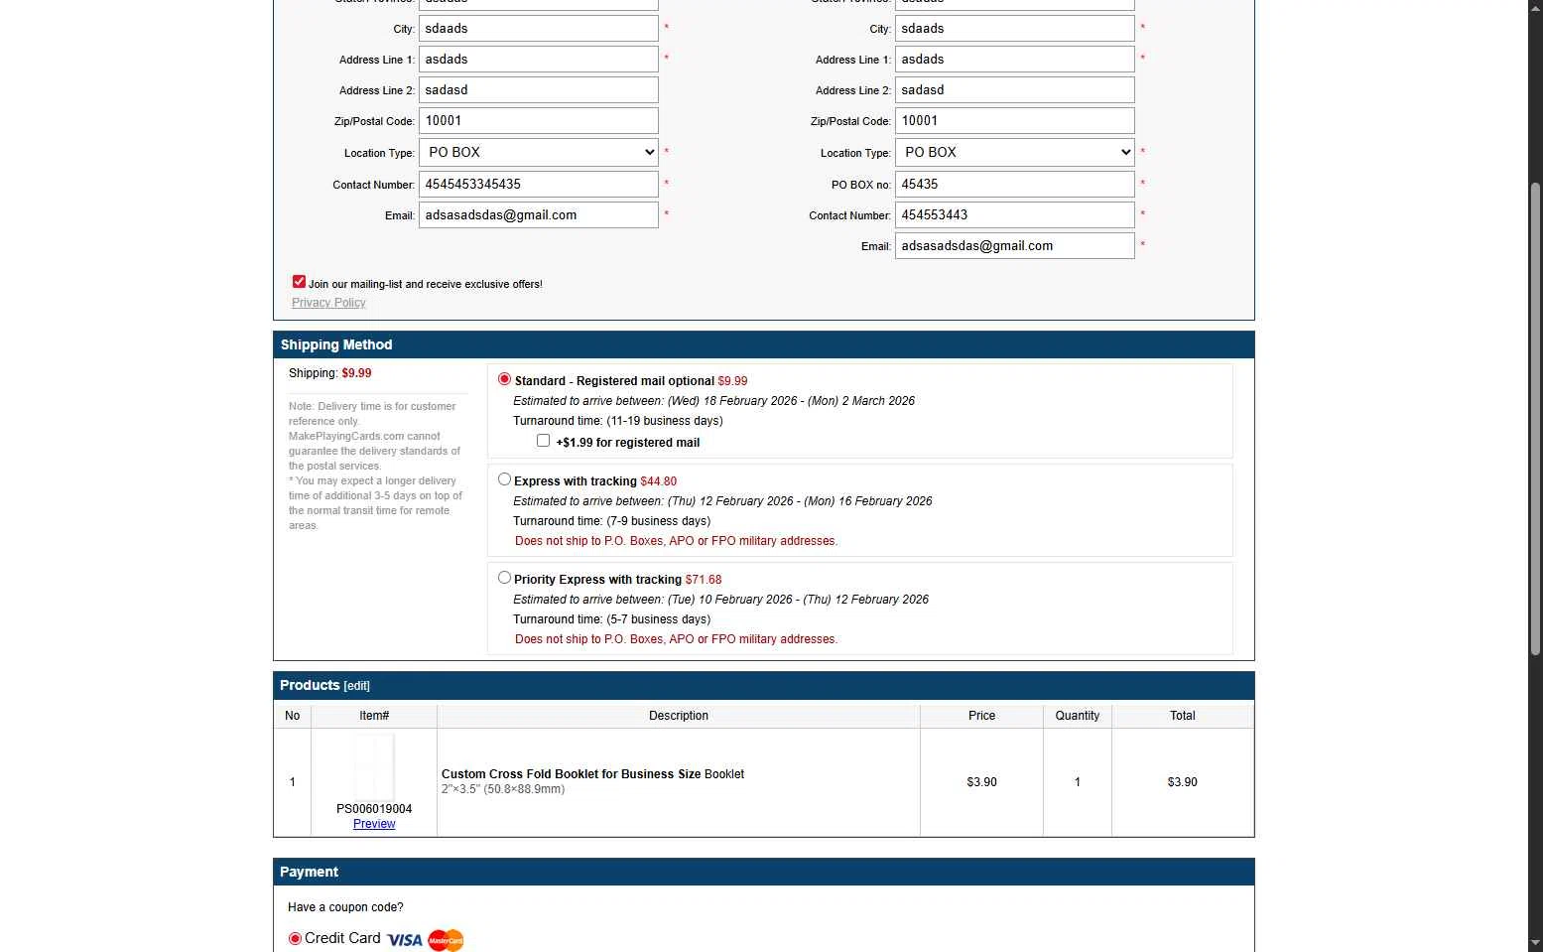
Task: Enable +$1.99 registered mail checkbox
Action: point(543,441)
